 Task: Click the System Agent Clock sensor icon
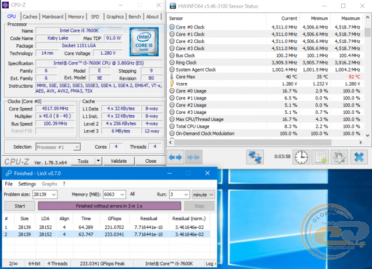[172, 70]
